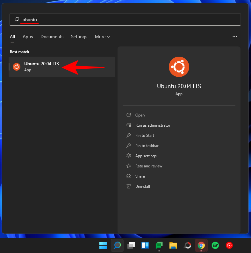The height and width of the screenshot is (253, 251).
Task: Open Google Chrome from the taskbar
Action: tap(201, 245)
